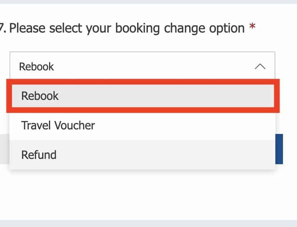The width and height of the screenshot is (297, 227).
Task: Collapse the dropdown using the up chevron
Action: click(260, 67)
